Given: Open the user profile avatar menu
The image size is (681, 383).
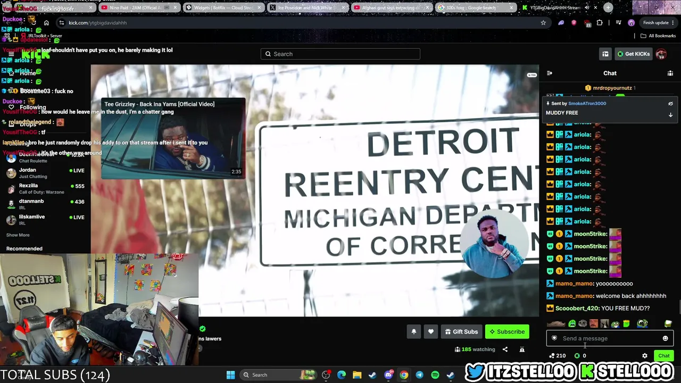Looking at the screenshot, I should [x=661, y=54].
